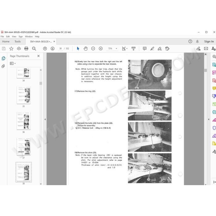Select page 34 thumbnail
This screenshot has height=216, width=216.
[23, 73]
